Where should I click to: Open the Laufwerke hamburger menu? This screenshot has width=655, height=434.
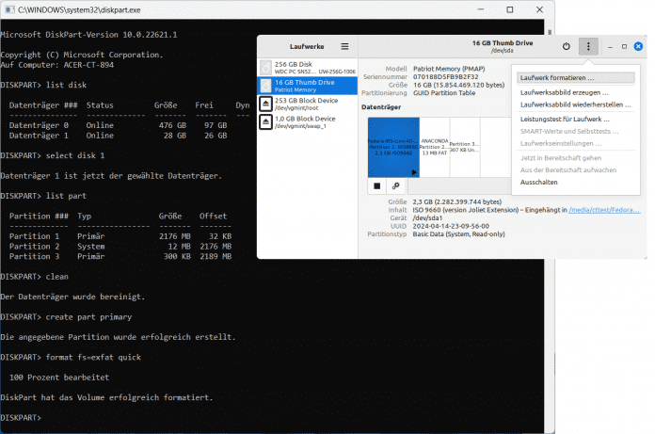(x=345, y=46)
